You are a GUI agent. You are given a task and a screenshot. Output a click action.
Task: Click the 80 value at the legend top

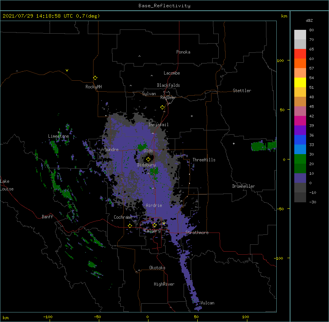point(311,30)
